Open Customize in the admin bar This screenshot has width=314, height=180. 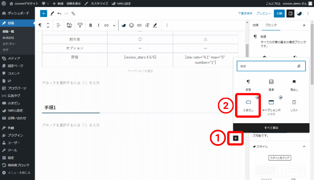click(x=97, y=3)
